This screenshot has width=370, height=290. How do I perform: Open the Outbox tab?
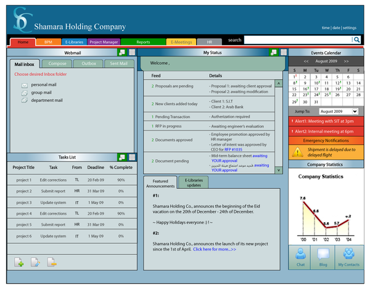coord(89,64)
